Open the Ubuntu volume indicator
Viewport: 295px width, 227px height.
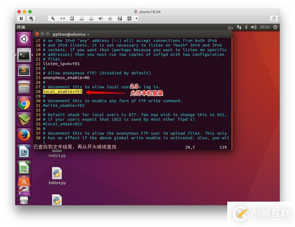coord(254,27)
